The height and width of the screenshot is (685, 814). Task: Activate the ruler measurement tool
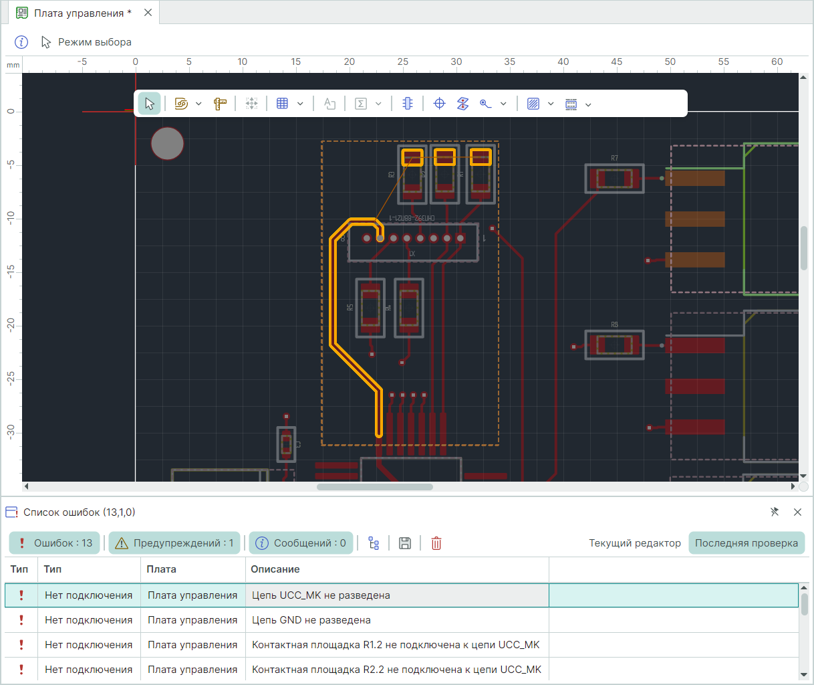(x=220, y=104)
